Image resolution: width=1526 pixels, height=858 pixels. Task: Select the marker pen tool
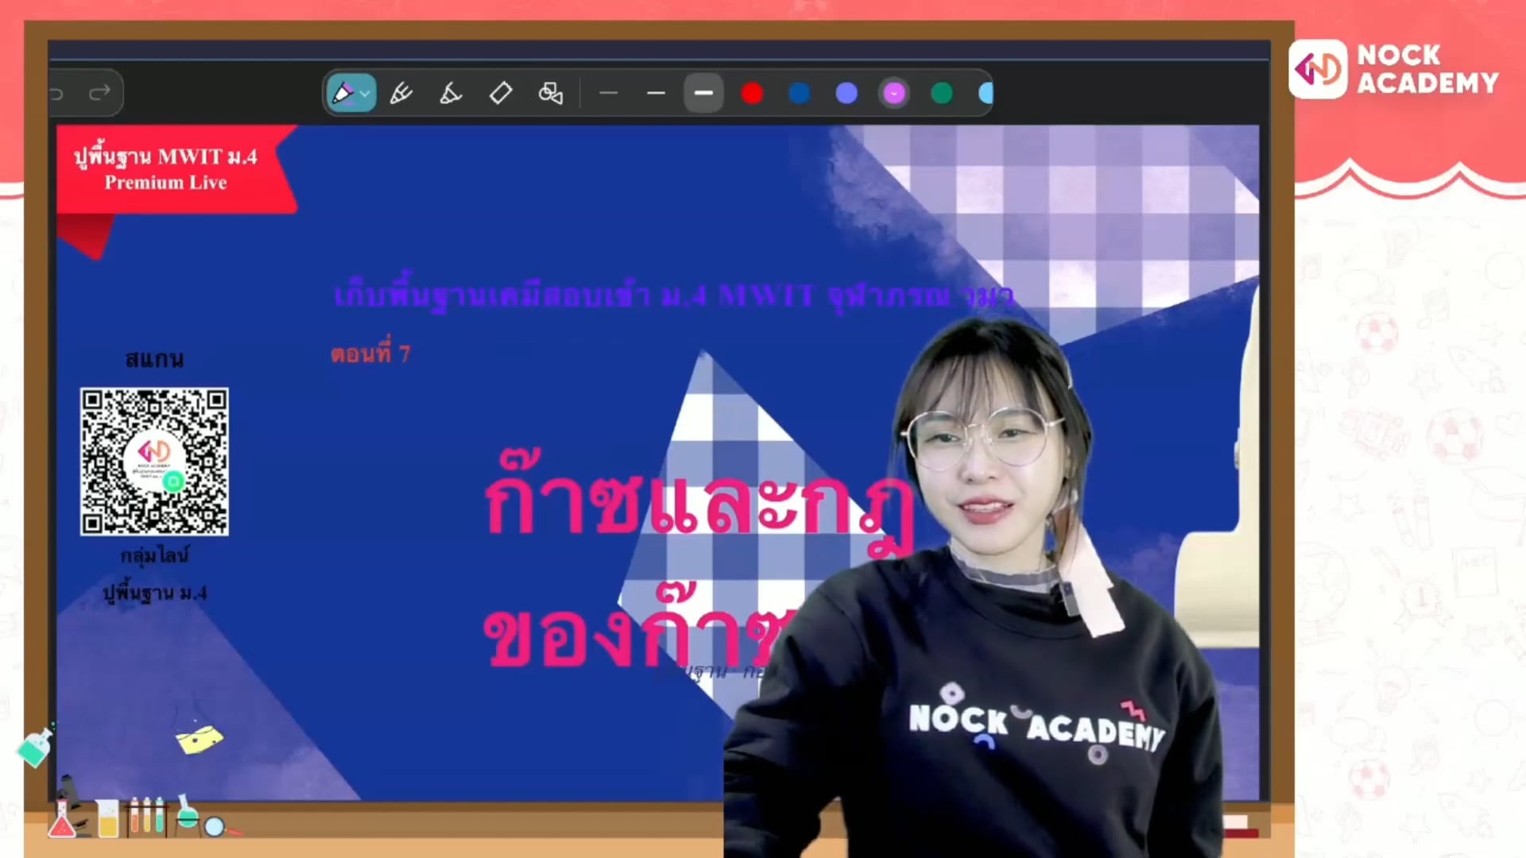pyautogui.click(x=401, y=93)
